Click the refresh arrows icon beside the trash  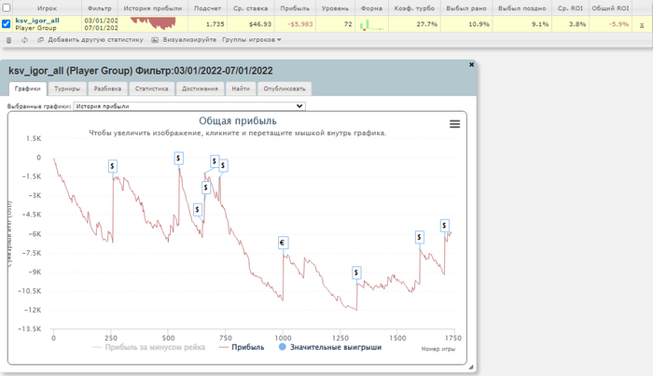[x=24, y=40]
